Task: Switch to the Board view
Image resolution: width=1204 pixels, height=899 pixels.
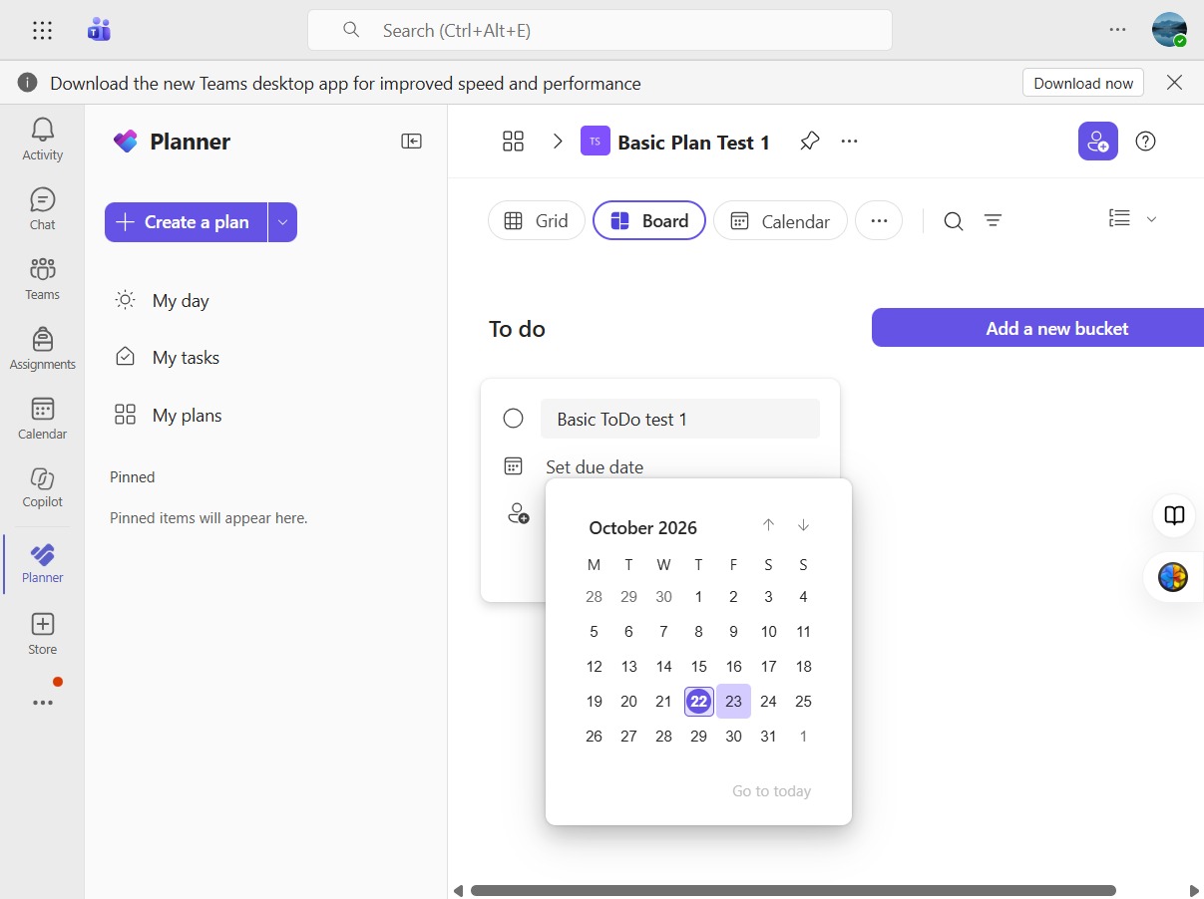Action: [x=649, y=221]
